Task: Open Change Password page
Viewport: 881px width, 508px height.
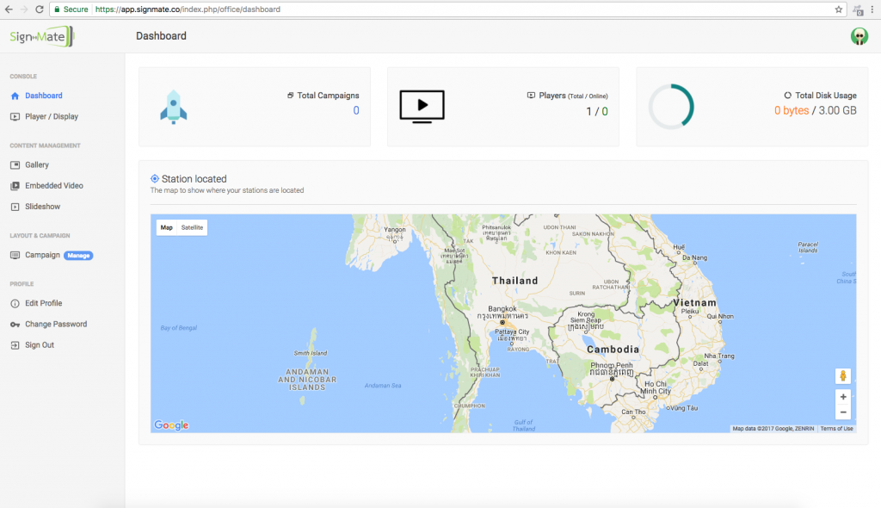Action: (56, 324)
